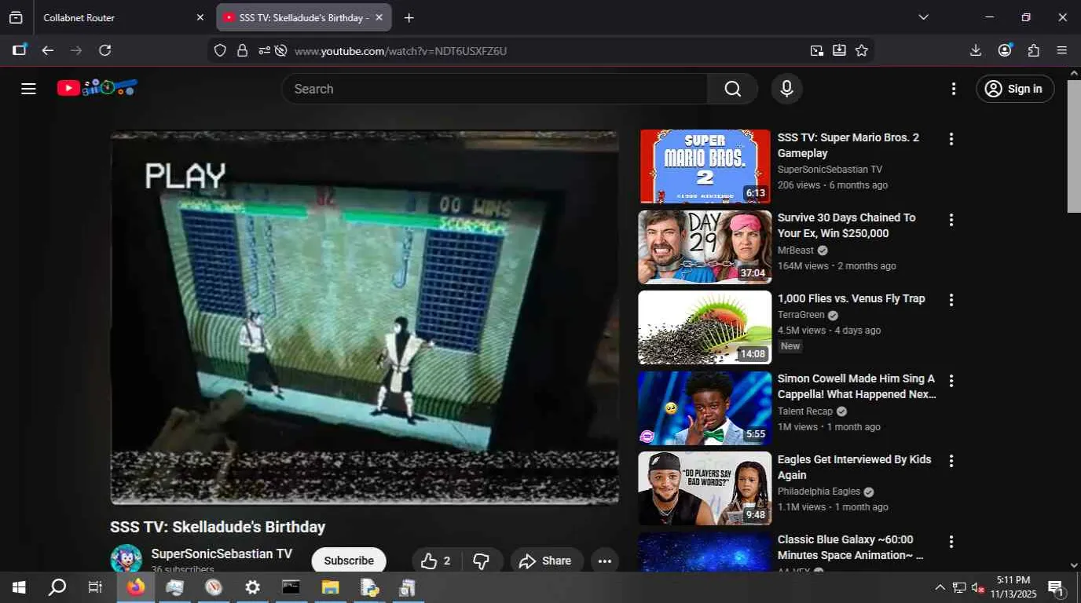Click the address bar URL
This screenshot has width=1081, height=603.
pyautogui.click(x=401, y=51)
